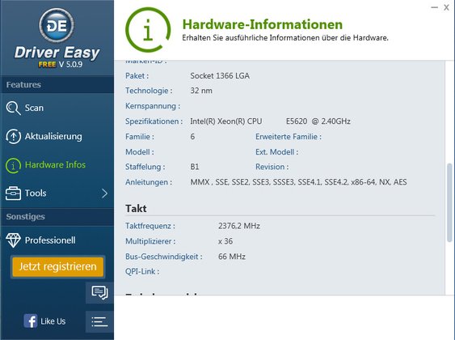Click the x 36 multiplier value
Screen dimensions: 455x340
coord(225,241)
